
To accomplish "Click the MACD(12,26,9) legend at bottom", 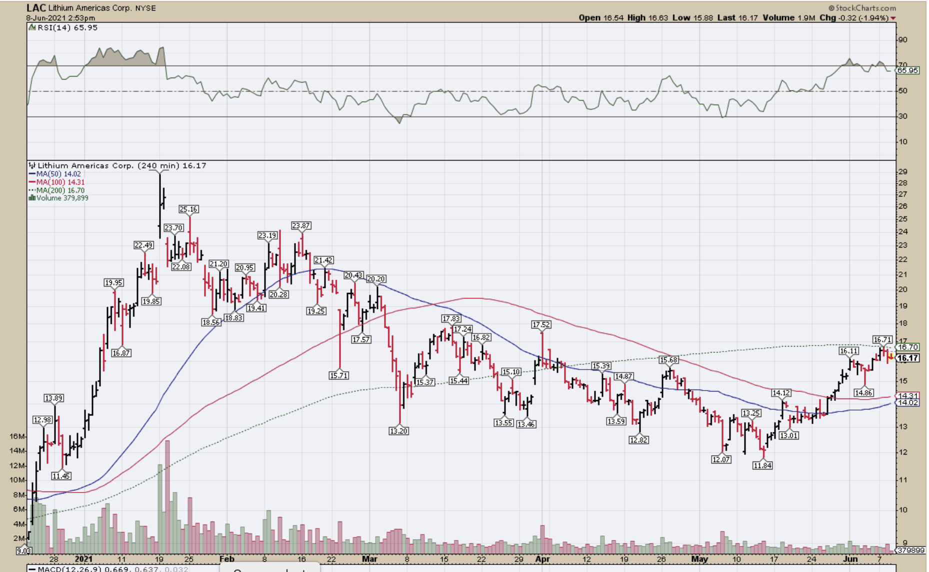I will [108, 568].
